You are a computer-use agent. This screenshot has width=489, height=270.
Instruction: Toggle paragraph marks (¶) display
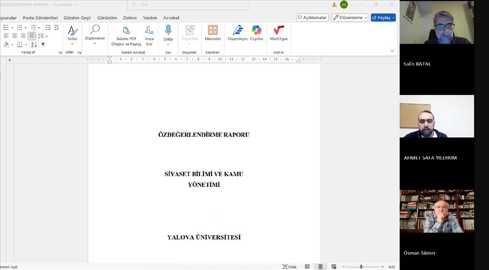(43, 45)
